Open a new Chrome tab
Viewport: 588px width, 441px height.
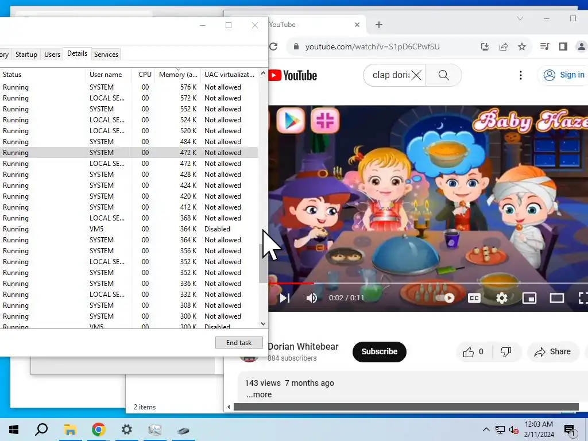[x=379, y=25]
